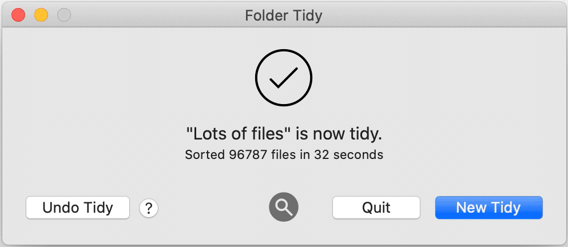Click the Sorted 96787 files status text
Viewport: 568px width, 247px height.
[284, 155]
